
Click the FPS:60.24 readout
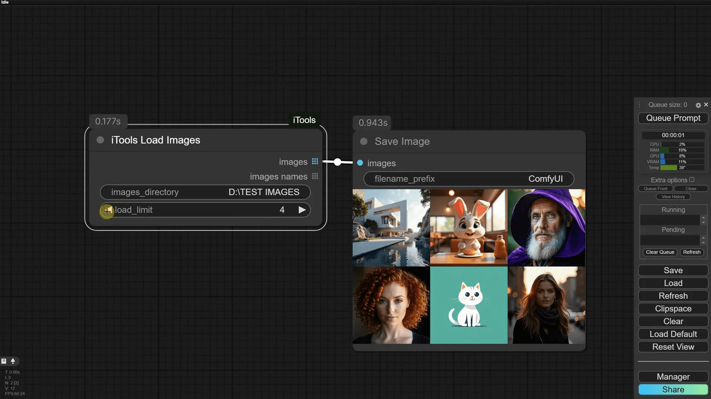15,394
